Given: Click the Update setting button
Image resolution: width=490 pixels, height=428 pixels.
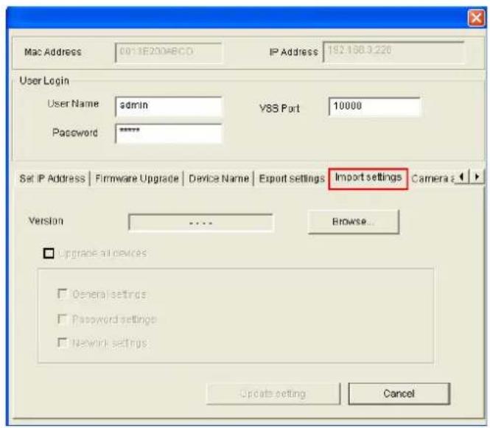Looking at the screenshot, I should (273, 393).
